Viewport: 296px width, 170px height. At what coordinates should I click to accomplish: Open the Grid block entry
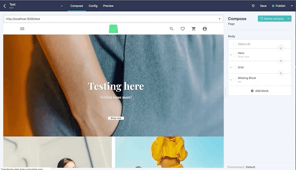(x=260, y=67)
